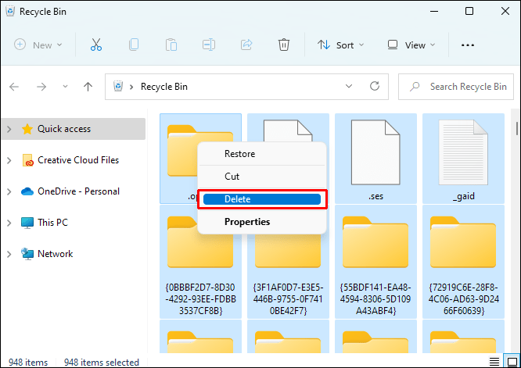The width and height of the screenshot is (521, 368).
Task: Click the vertical scrollbar thumb
Action: coord(517,128)
